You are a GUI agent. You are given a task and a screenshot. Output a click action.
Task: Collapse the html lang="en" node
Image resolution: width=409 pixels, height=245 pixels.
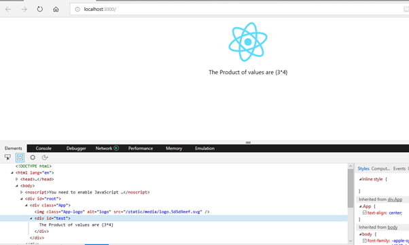pyautogui.click(x=12, y=172)
